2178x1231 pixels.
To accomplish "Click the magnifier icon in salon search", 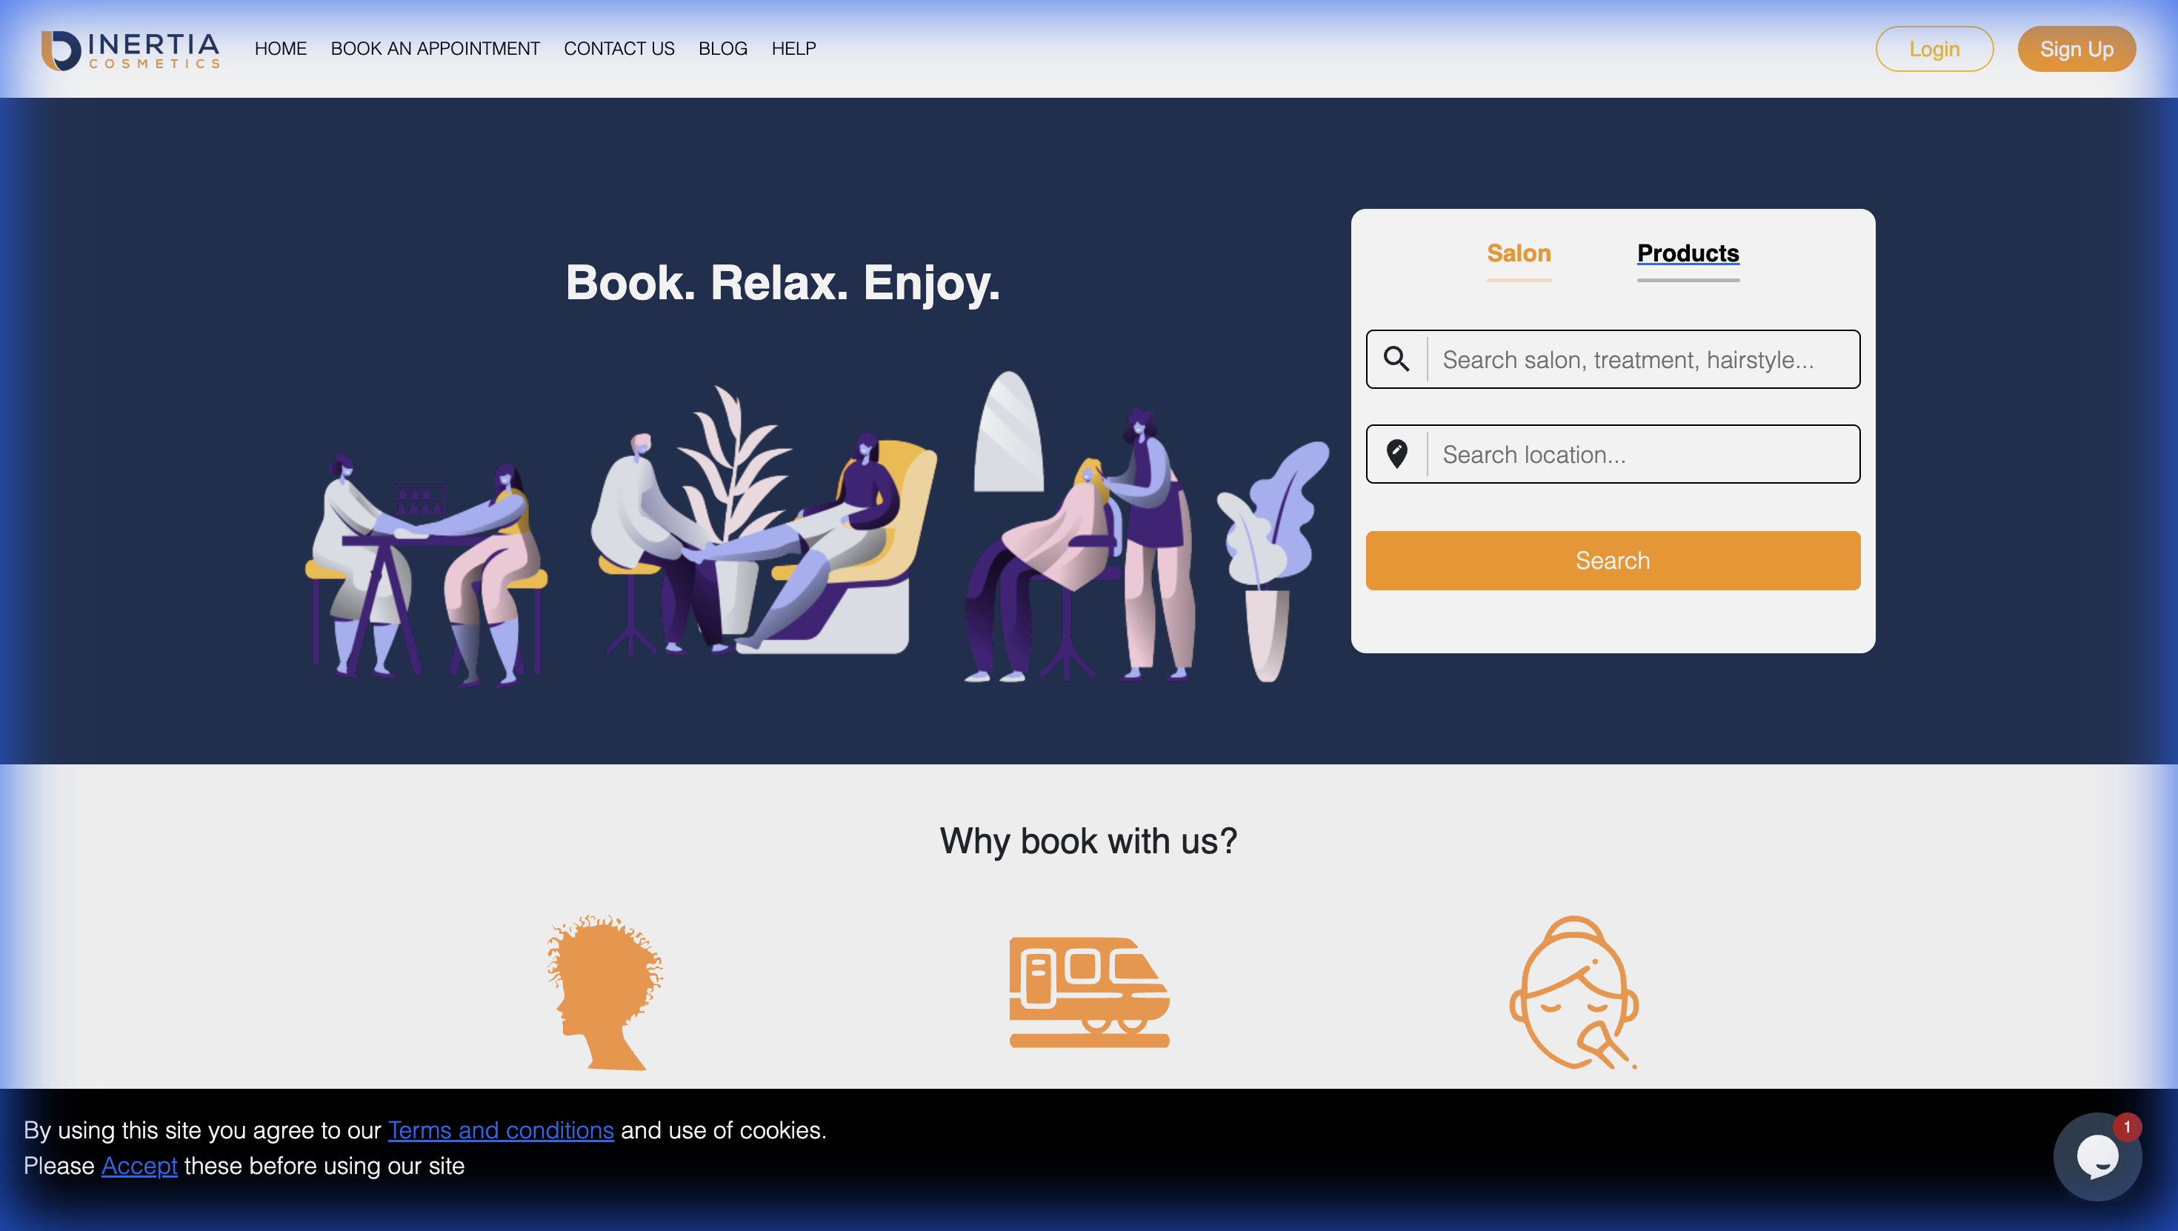I will pyautogui.click(x=1396, y=359).
